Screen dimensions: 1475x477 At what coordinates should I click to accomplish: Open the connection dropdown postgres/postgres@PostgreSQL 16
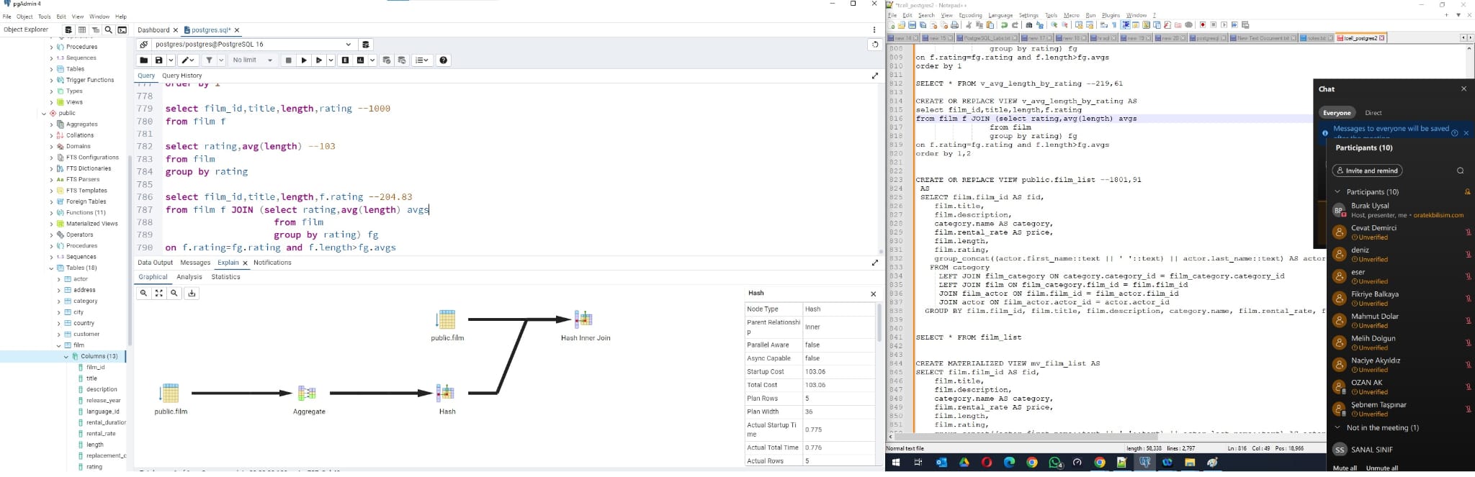(x=253, y=45)
